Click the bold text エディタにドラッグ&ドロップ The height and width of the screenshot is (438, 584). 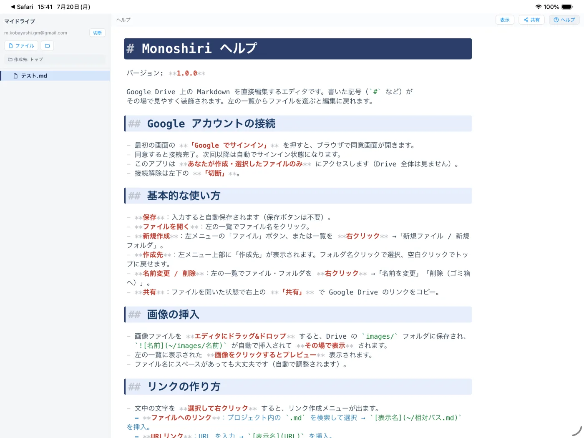click(240, 336)
